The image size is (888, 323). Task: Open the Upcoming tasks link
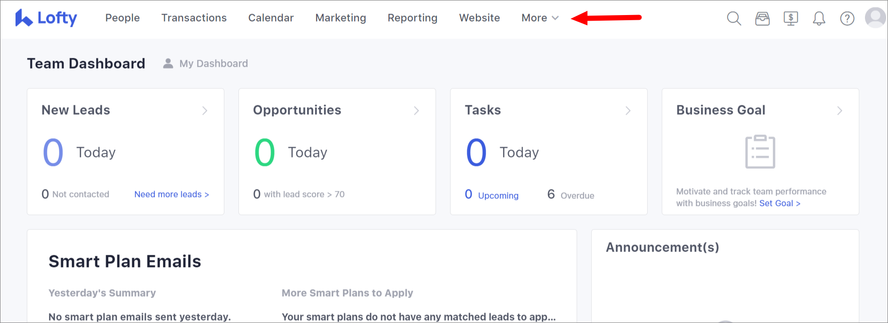(492, 195)
